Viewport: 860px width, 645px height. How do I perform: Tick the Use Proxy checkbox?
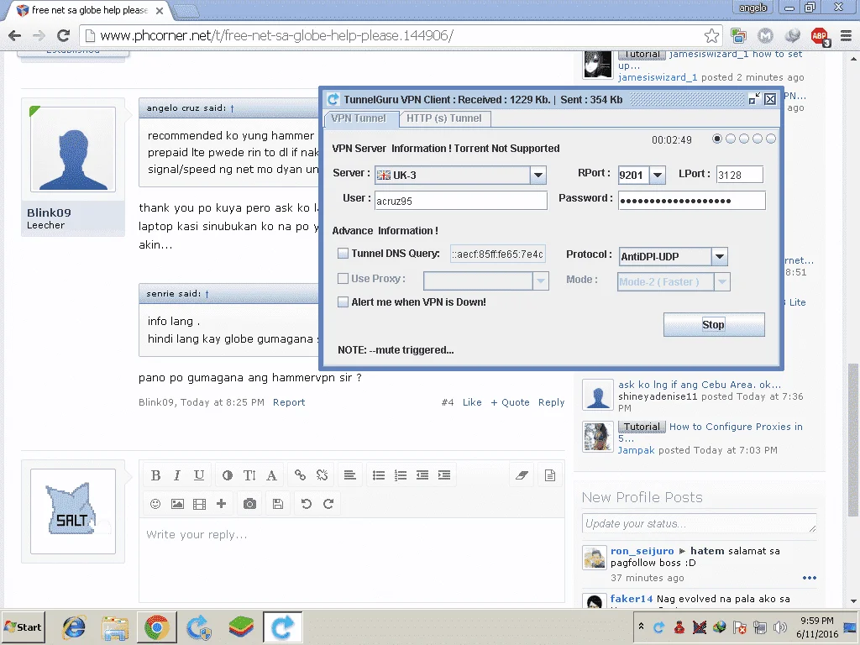point(343,279)
